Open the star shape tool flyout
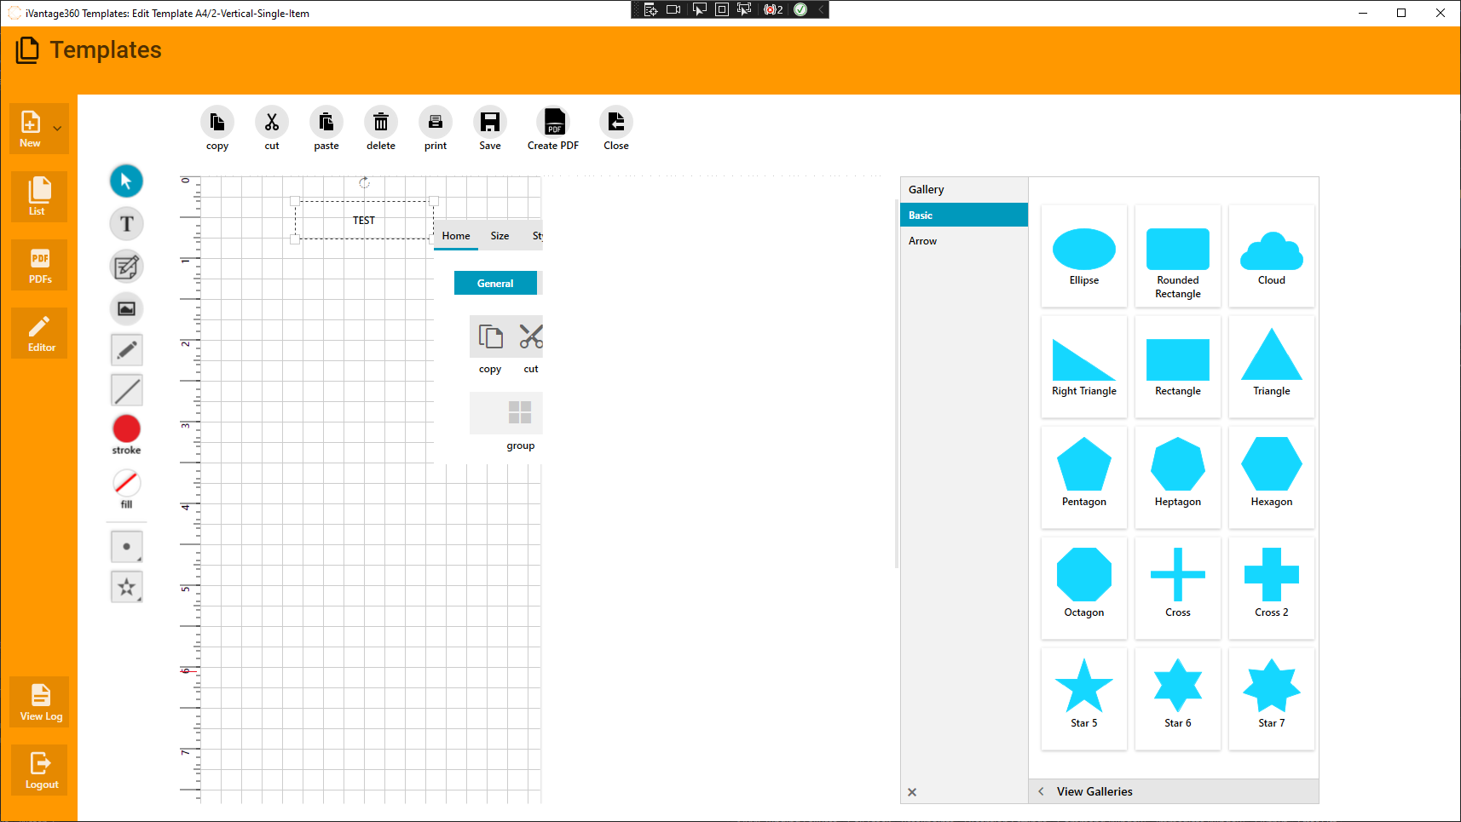The height and width of the screenshot is (822, 1461). pyautogui.click(x=127, y=587)
